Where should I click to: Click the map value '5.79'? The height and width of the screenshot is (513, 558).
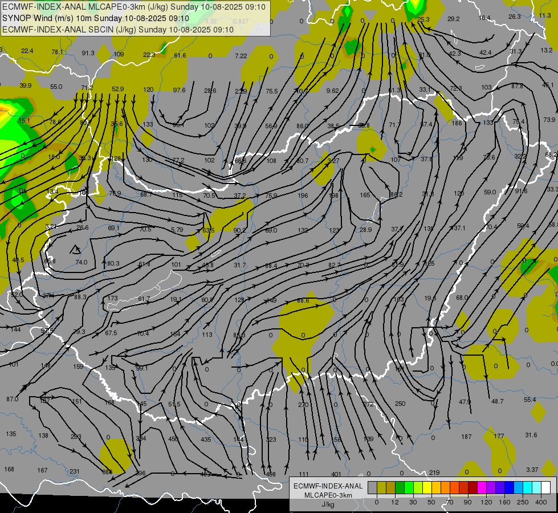tap(177, 230)
